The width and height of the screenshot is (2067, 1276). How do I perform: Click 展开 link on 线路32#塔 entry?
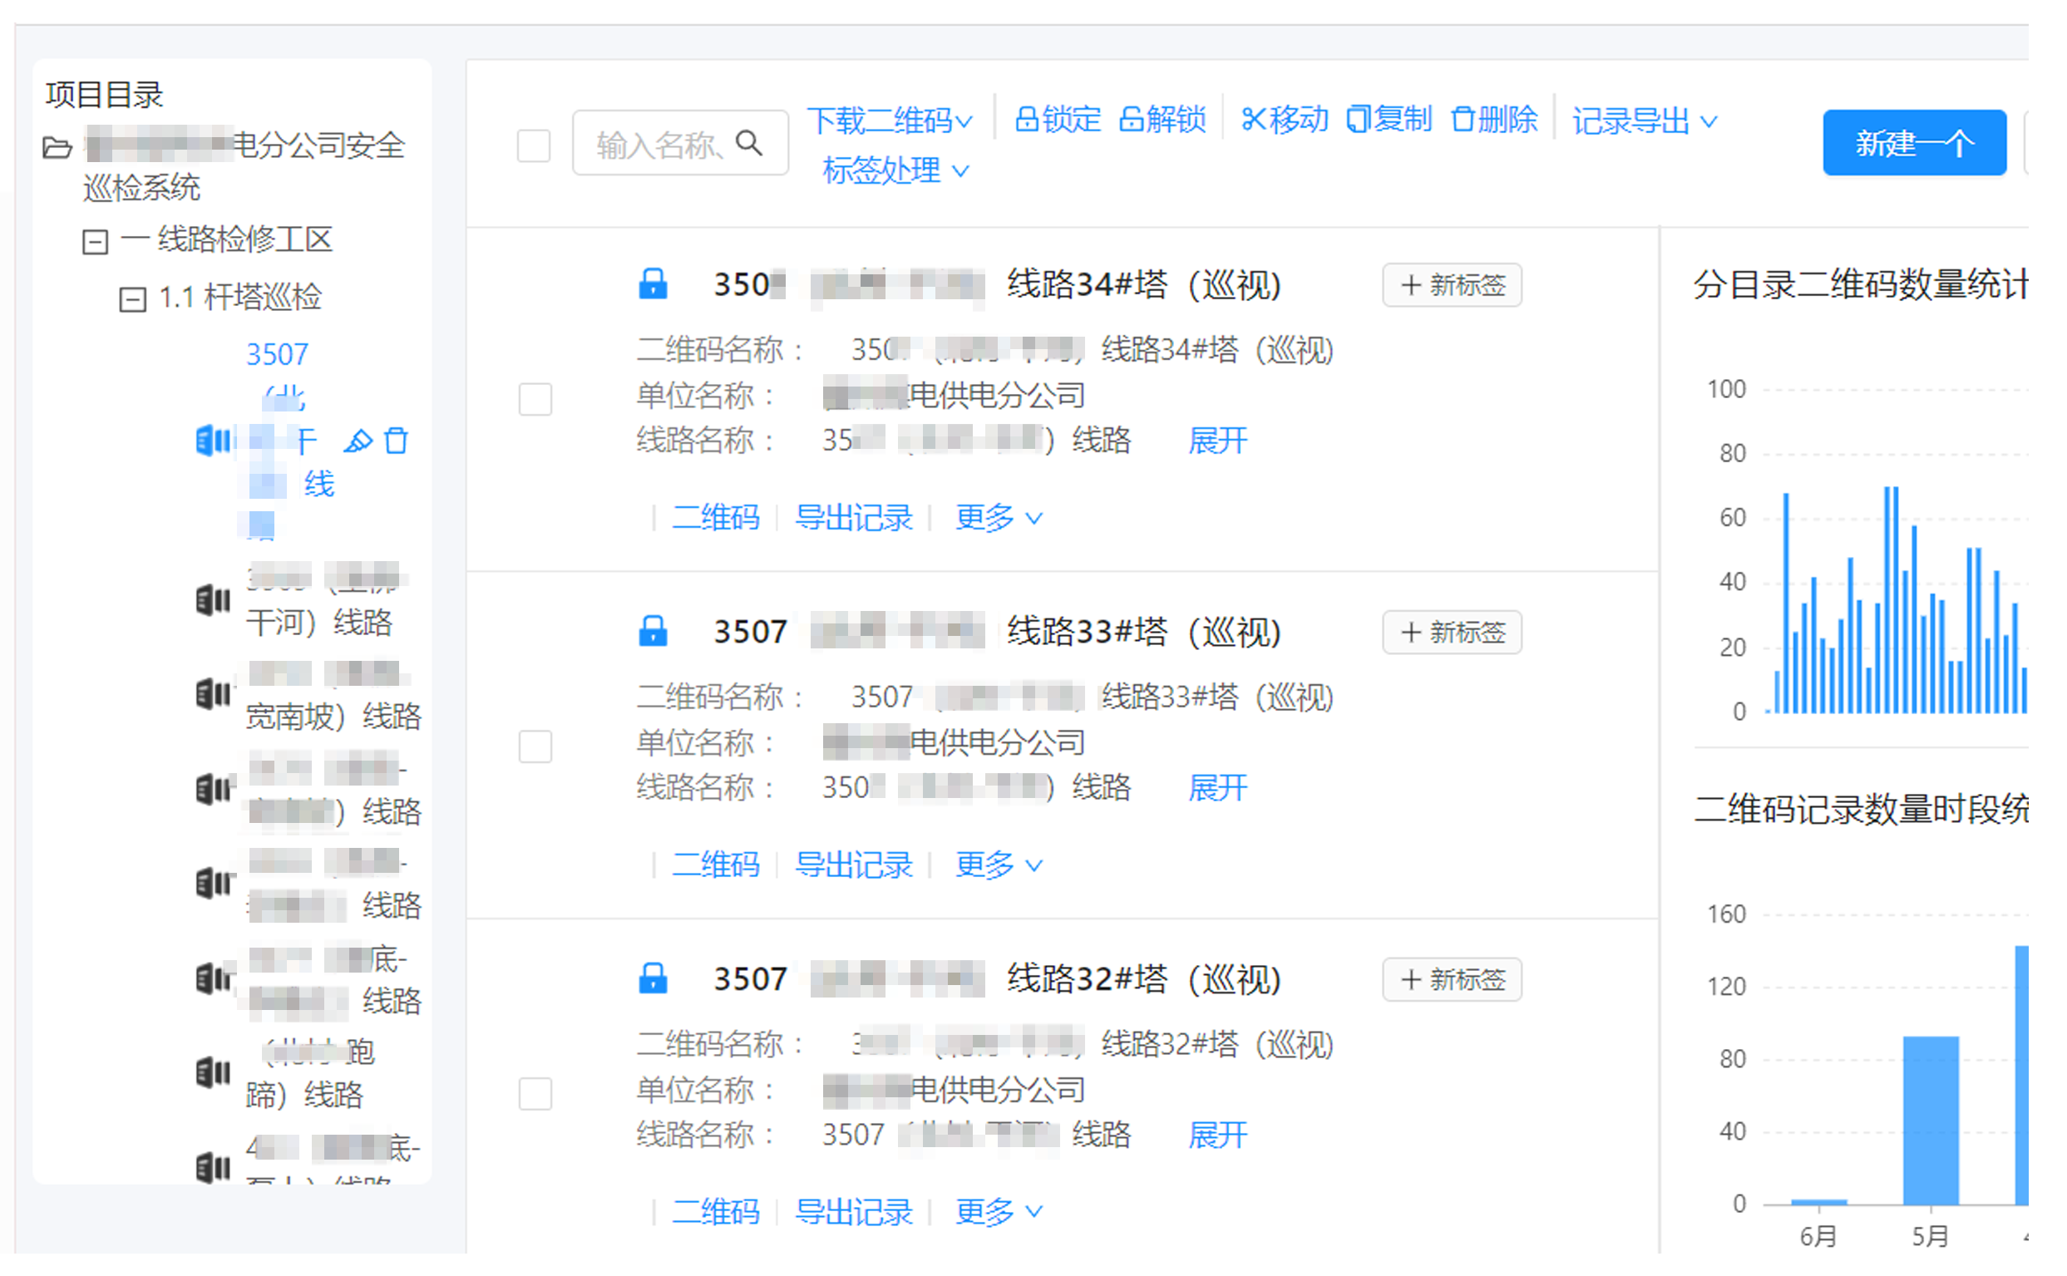pyautogui.click(x=1218, y=1135)
